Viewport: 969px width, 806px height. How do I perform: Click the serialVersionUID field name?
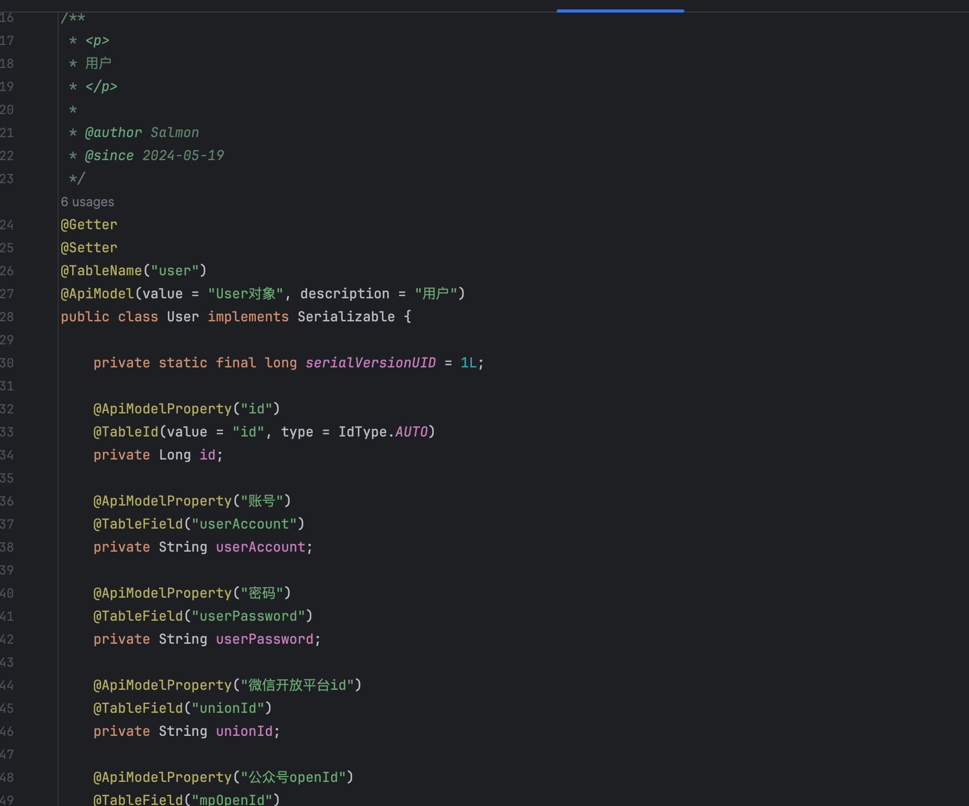[371, 363]
